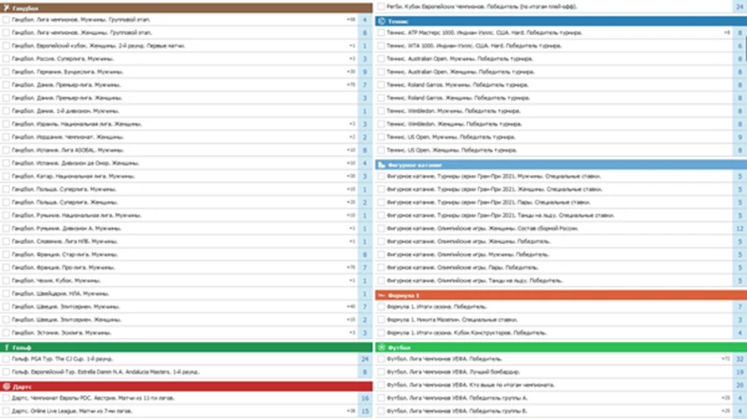Click count 7 for Гандбол Дания Премьер-лига Мужчины
The height and width of the screenshot is (419, 747).
coord(365,85)
